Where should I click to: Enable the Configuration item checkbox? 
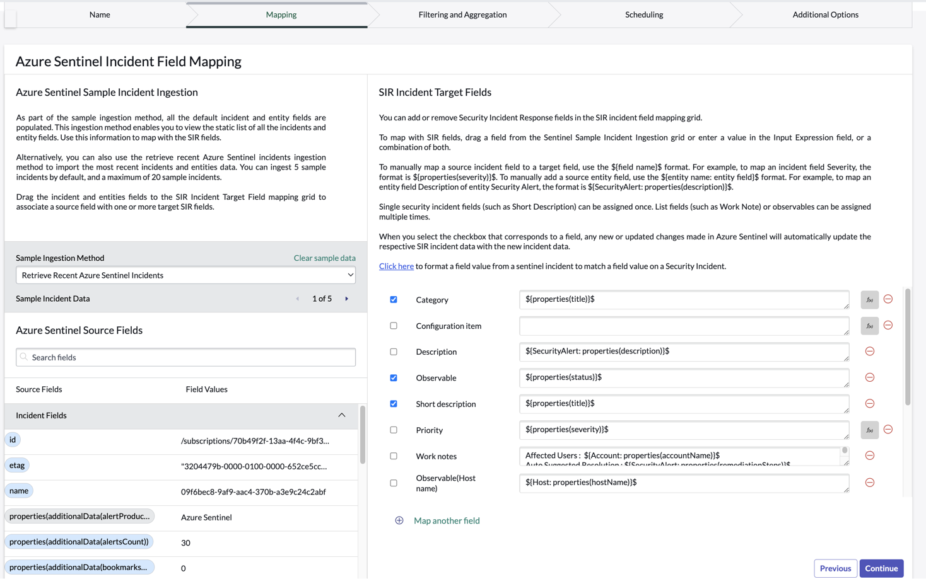pos(394,326)
